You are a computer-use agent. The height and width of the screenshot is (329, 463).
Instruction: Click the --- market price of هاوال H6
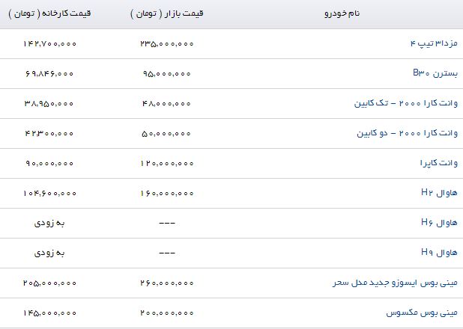coord(167,223)
